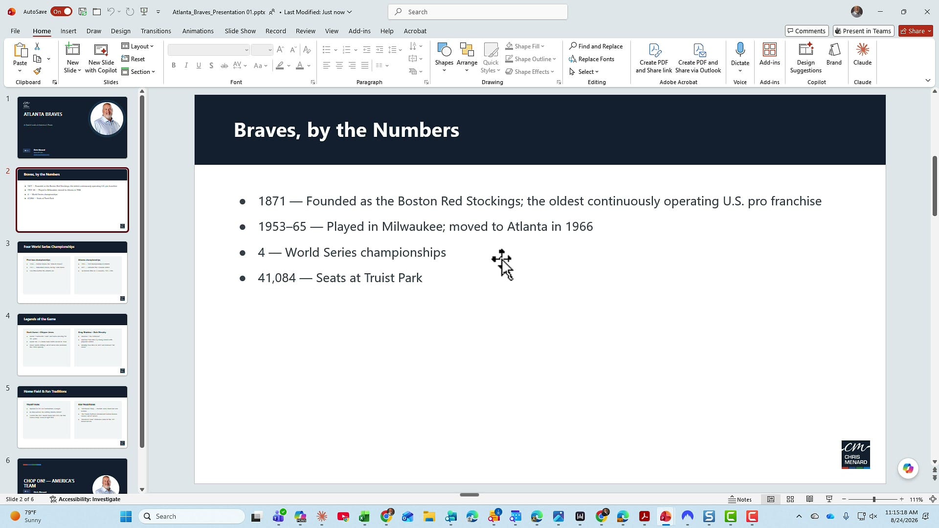Launch the Claude add-in
Screen dimensions: 939x528
[862, 54]
